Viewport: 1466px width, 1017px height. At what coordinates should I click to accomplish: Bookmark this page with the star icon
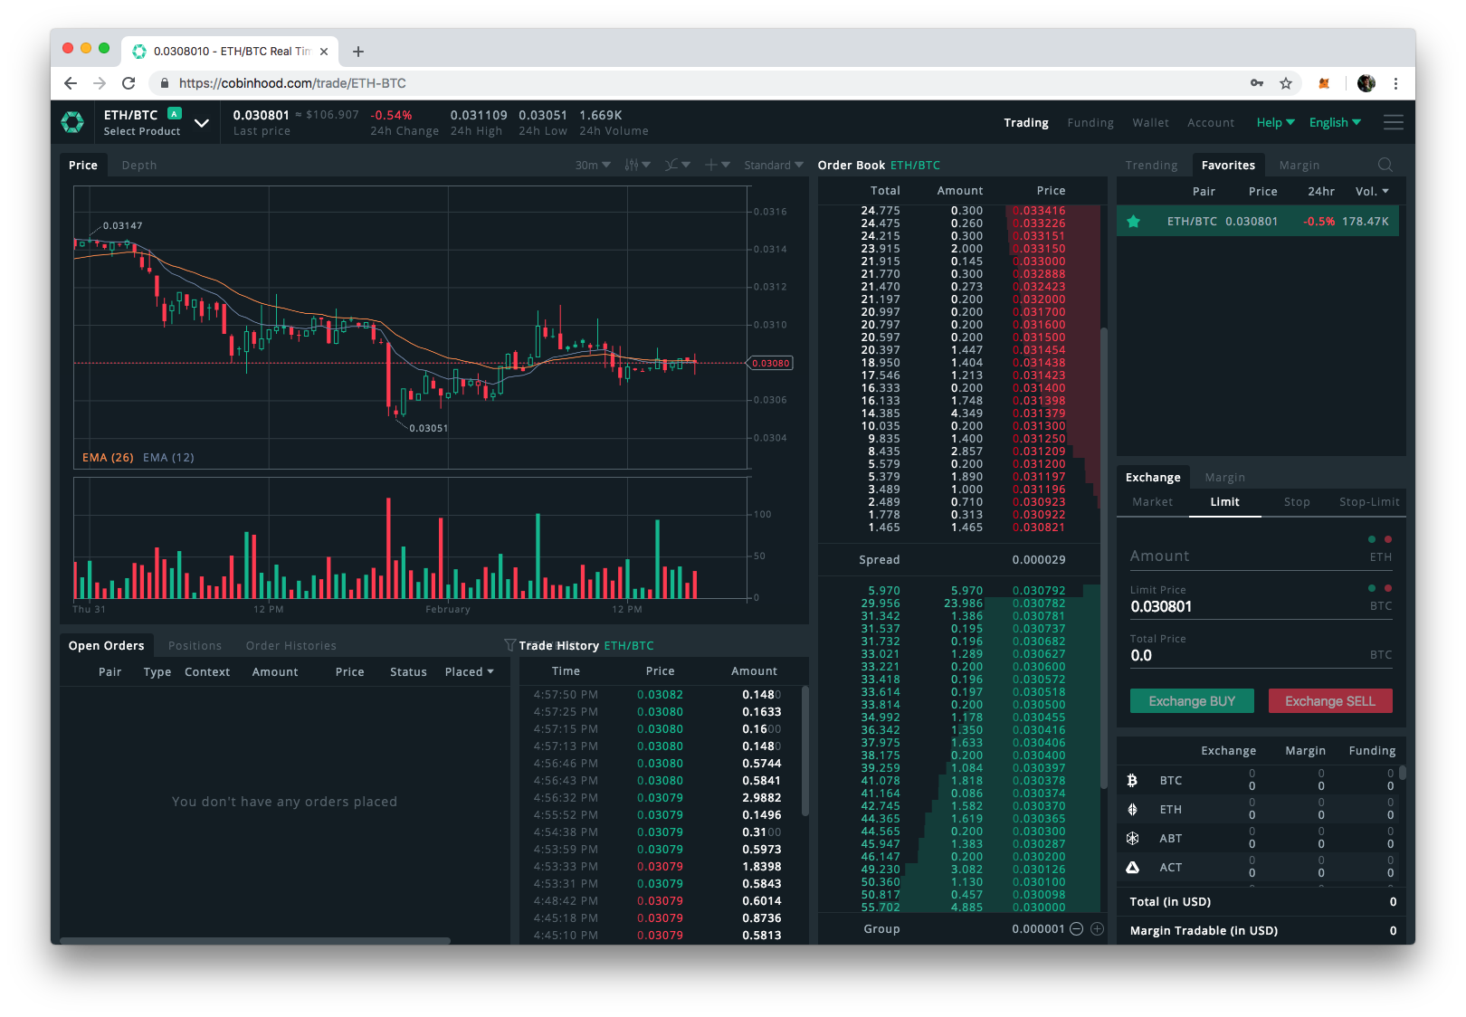1286,83
